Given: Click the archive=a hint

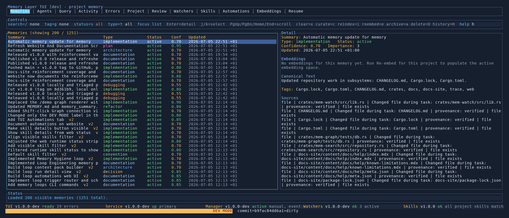Looking at the screenshot, I should pos(397,24).
